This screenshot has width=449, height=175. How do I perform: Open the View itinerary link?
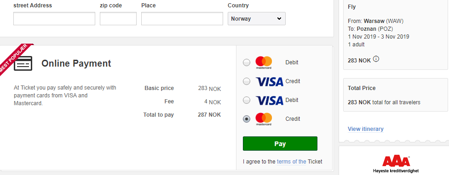pos(366,129)
